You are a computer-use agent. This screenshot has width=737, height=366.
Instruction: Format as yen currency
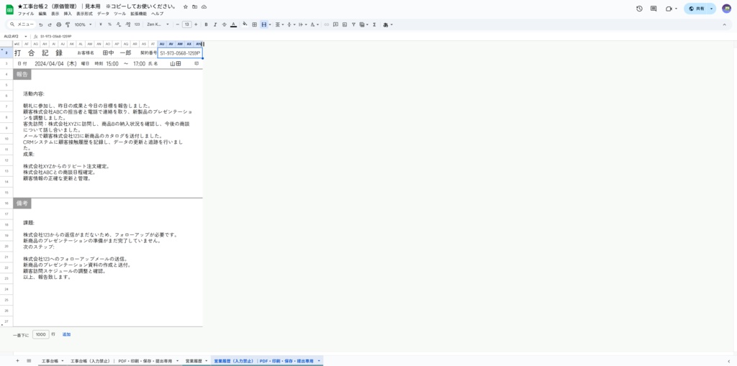101,24
